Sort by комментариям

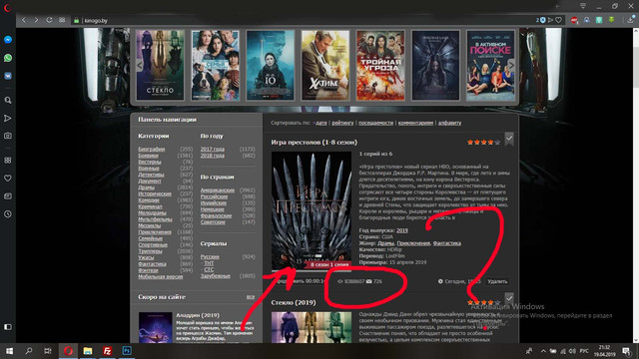[x=415, y=123]
